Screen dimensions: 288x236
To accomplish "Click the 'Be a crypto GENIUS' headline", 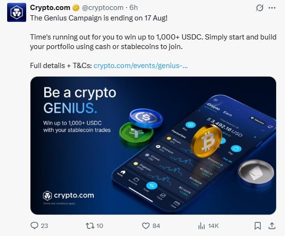I will (79, 100).
